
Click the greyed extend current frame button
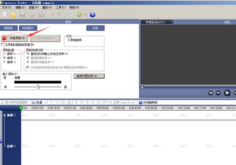point(45,38)
